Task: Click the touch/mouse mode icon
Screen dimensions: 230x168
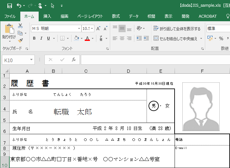Action: [40, 6]
